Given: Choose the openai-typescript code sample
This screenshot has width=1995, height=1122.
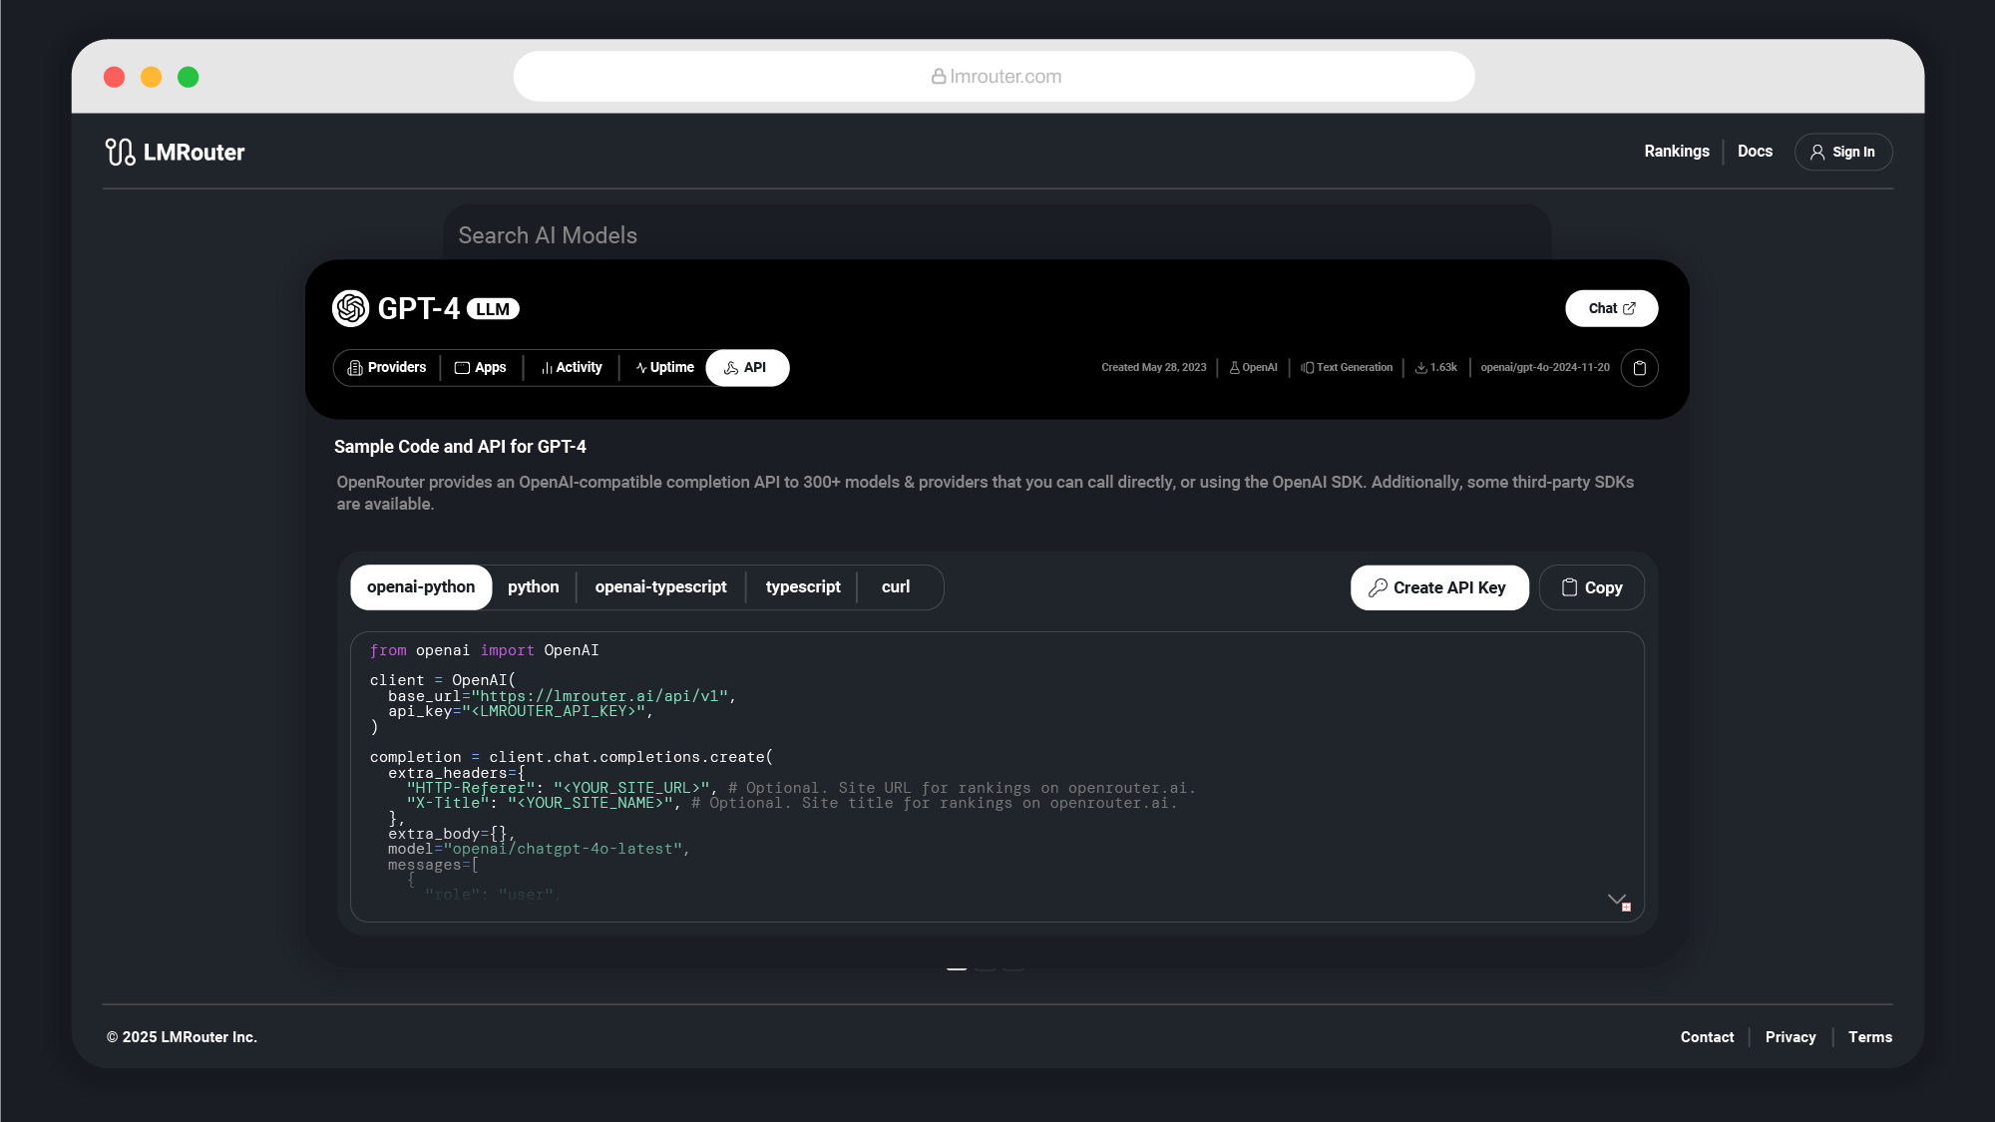Looking at the screenshot, I should coord(660,587).
